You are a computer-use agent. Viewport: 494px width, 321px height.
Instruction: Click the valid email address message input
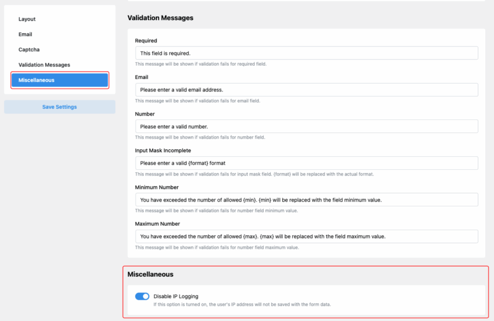click(306, 90)
